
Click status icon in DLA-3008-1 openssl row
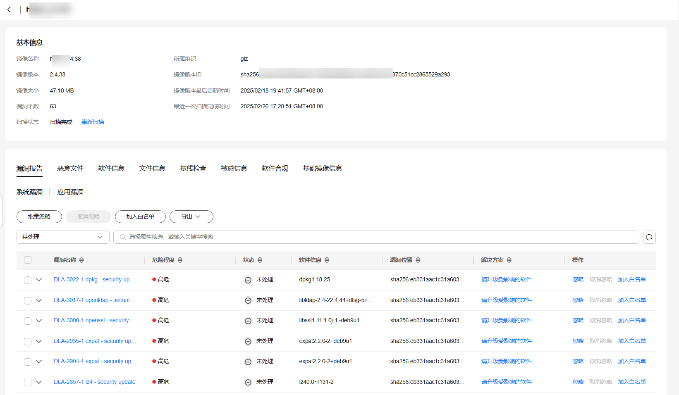click(248, 321)
